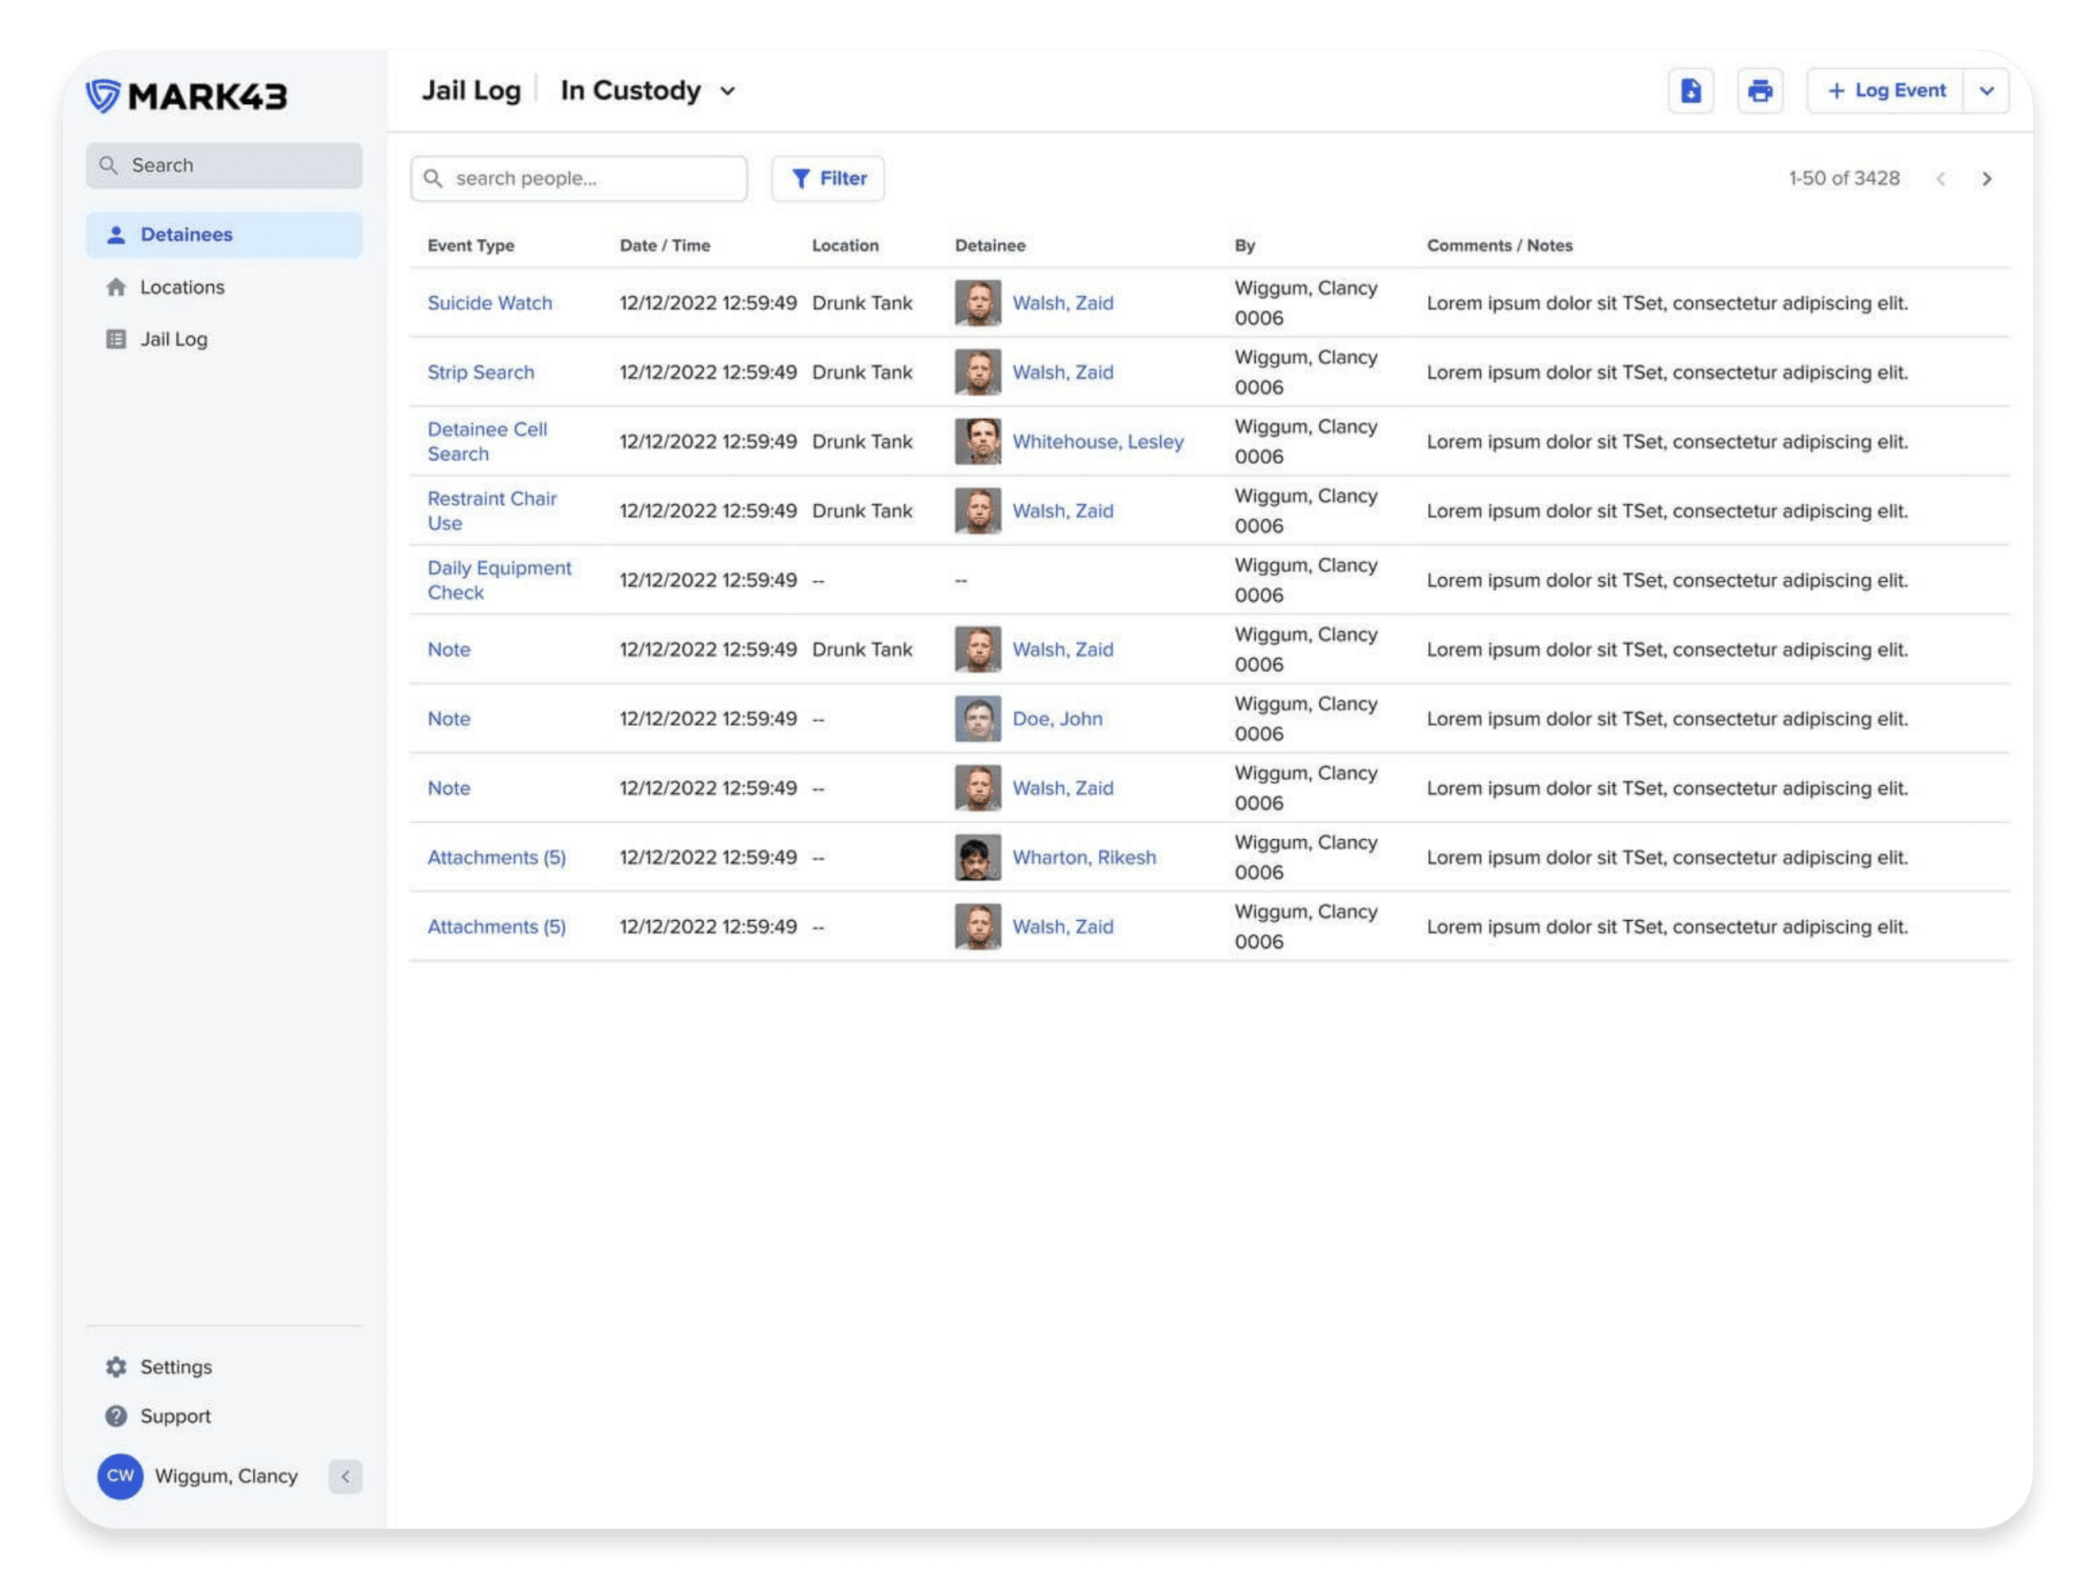Image resolution: width=2096 pixels, height=1579 pixels.
Task: Open the Locations sidebar item
Action: coord(182,287)
